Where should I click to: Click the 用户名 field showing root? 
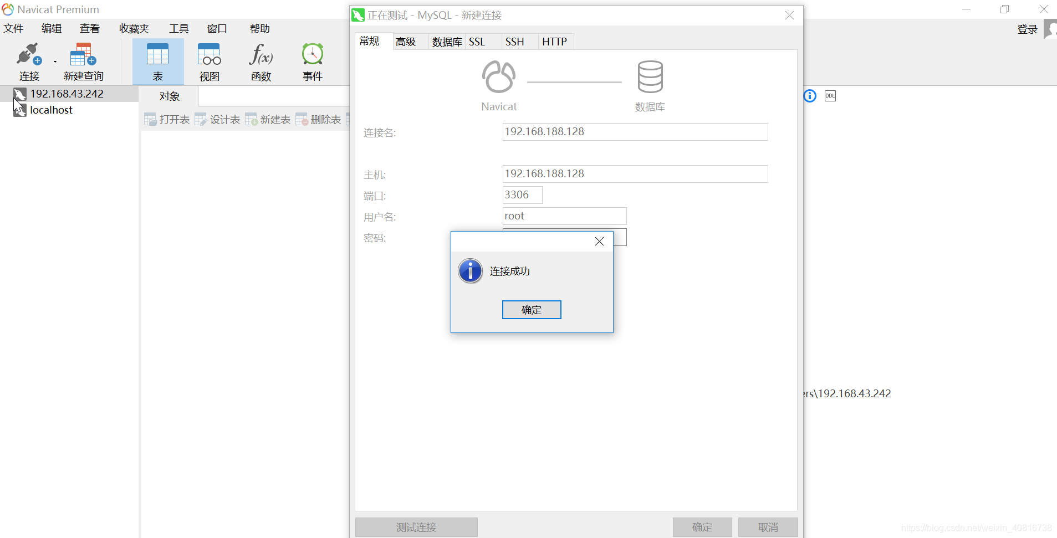tap(564, 216)
